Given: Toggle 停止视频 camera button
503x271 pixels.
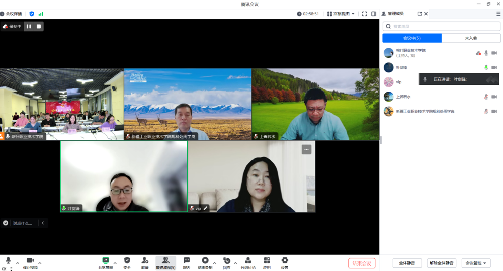Looking at the screenshot, I should click(30, 262).
